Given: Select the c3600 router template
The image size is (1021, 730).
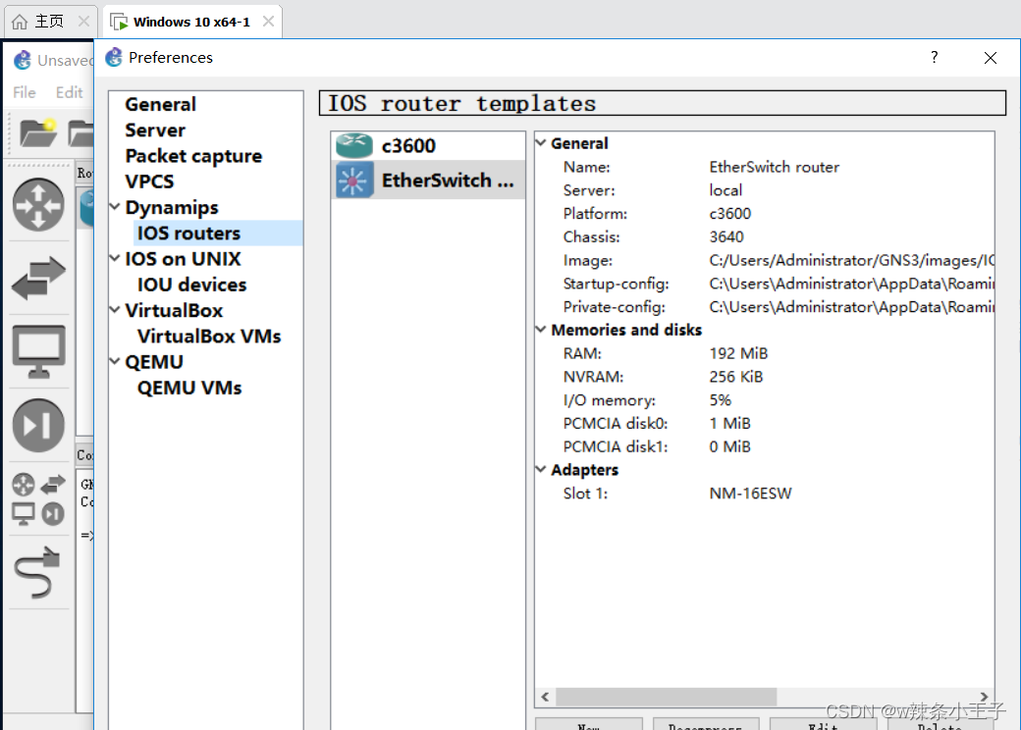Looking at the screenshot, I should pyautogui.click(x=428, y=146).
